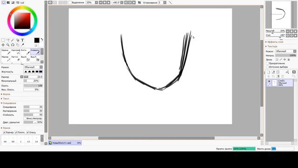
Task: Show the RGB sliders panel
Action: (x=8, y=2)
